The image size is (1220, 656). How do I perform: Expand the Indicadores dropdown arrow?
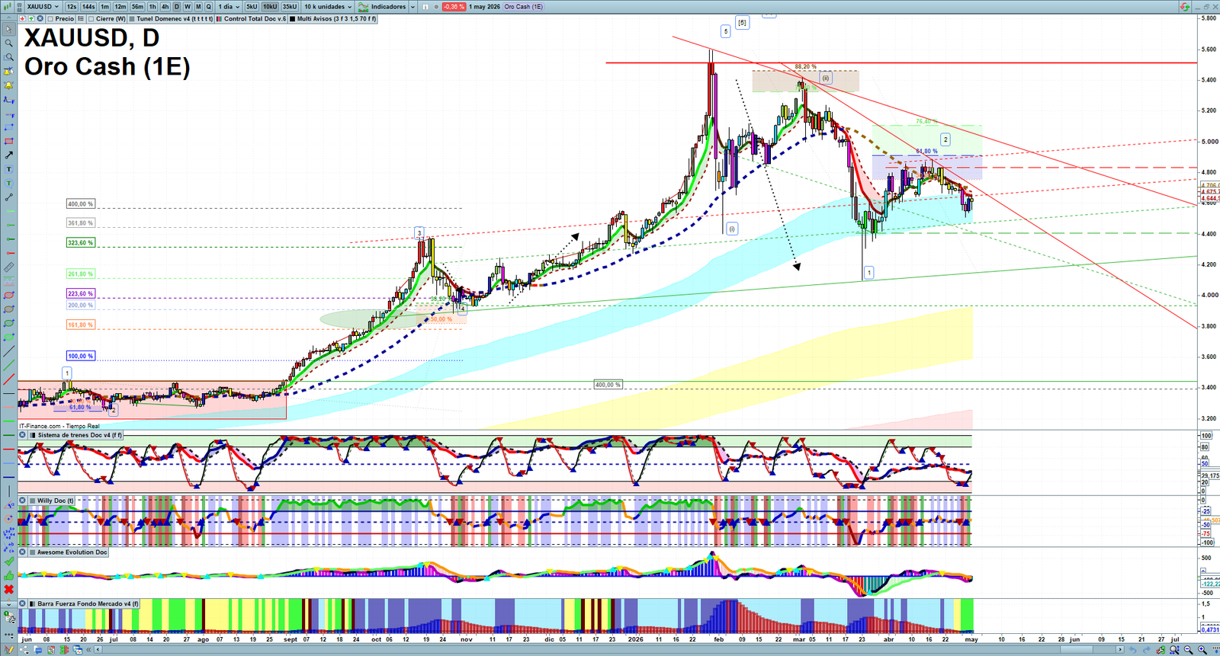413,7
